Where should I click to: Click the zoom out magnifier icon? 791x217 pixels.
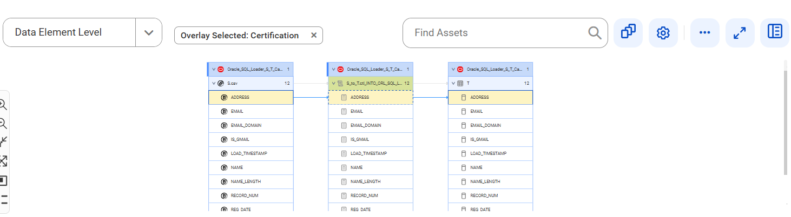click(3, 124)
